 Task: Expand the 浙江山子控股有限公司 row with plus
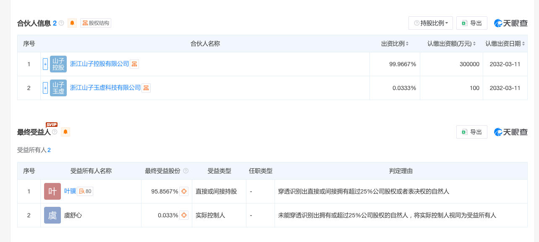tap(45, 64)
